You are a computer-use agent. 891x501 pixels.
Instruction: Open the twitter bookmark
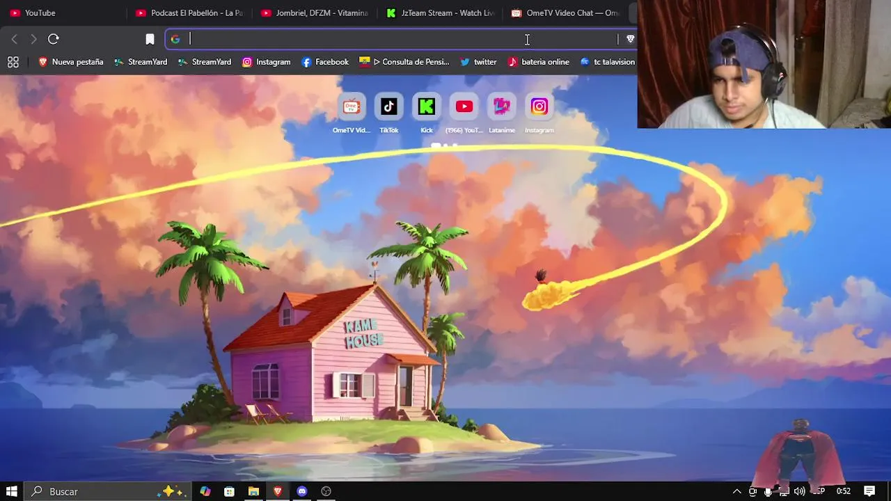478,62
